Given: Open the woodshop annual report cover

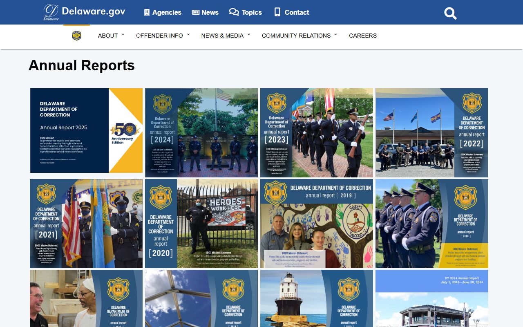Looking at the screenshot, I should [86, 298].
